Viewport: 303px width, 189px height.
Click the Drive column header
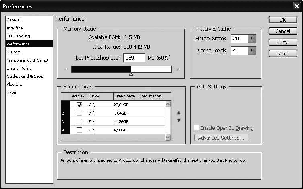101,96
